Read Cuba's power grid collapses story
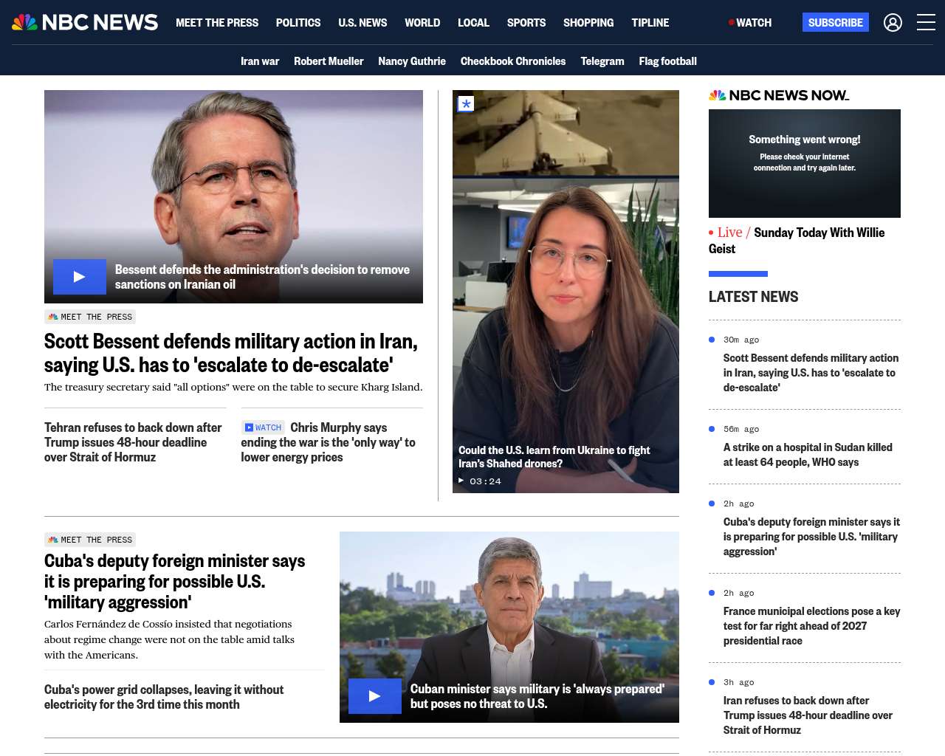The width and height of the screenshot is (945, 756). (164, 697)
